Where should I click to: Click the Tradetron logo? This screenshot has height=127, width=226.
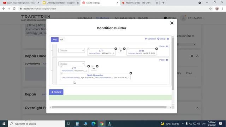tap(36, 18)
